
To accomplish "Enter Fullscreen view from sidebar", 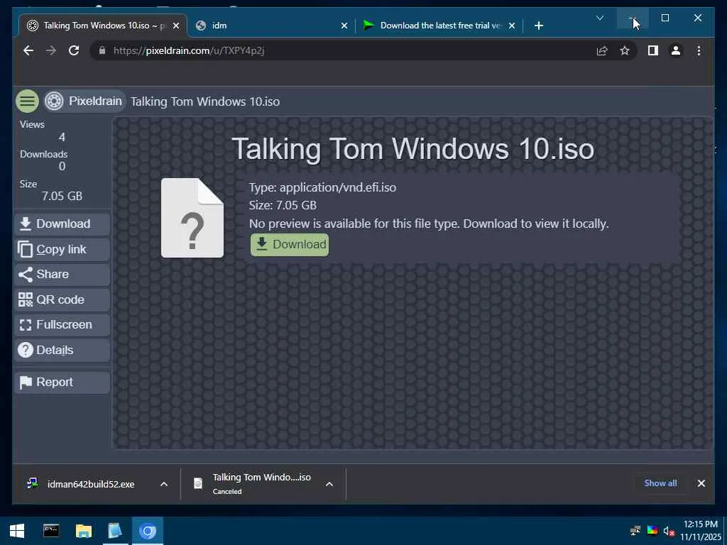I will (x=62, y=325).
